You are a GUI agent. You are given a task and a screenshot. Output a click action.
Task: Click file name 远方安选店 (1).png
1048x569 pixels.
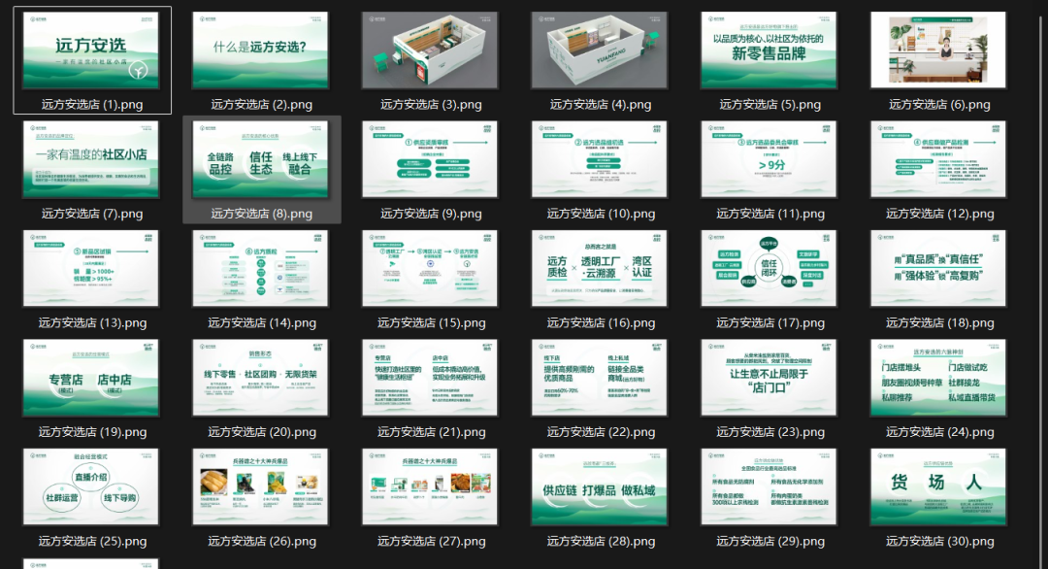pos(92,104)
